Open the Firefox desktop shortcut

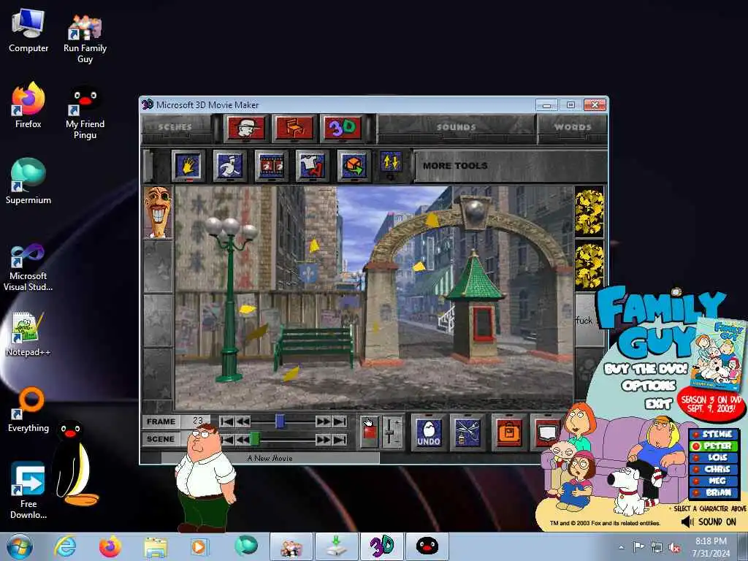pyautogui.click(x=28, y=105)
